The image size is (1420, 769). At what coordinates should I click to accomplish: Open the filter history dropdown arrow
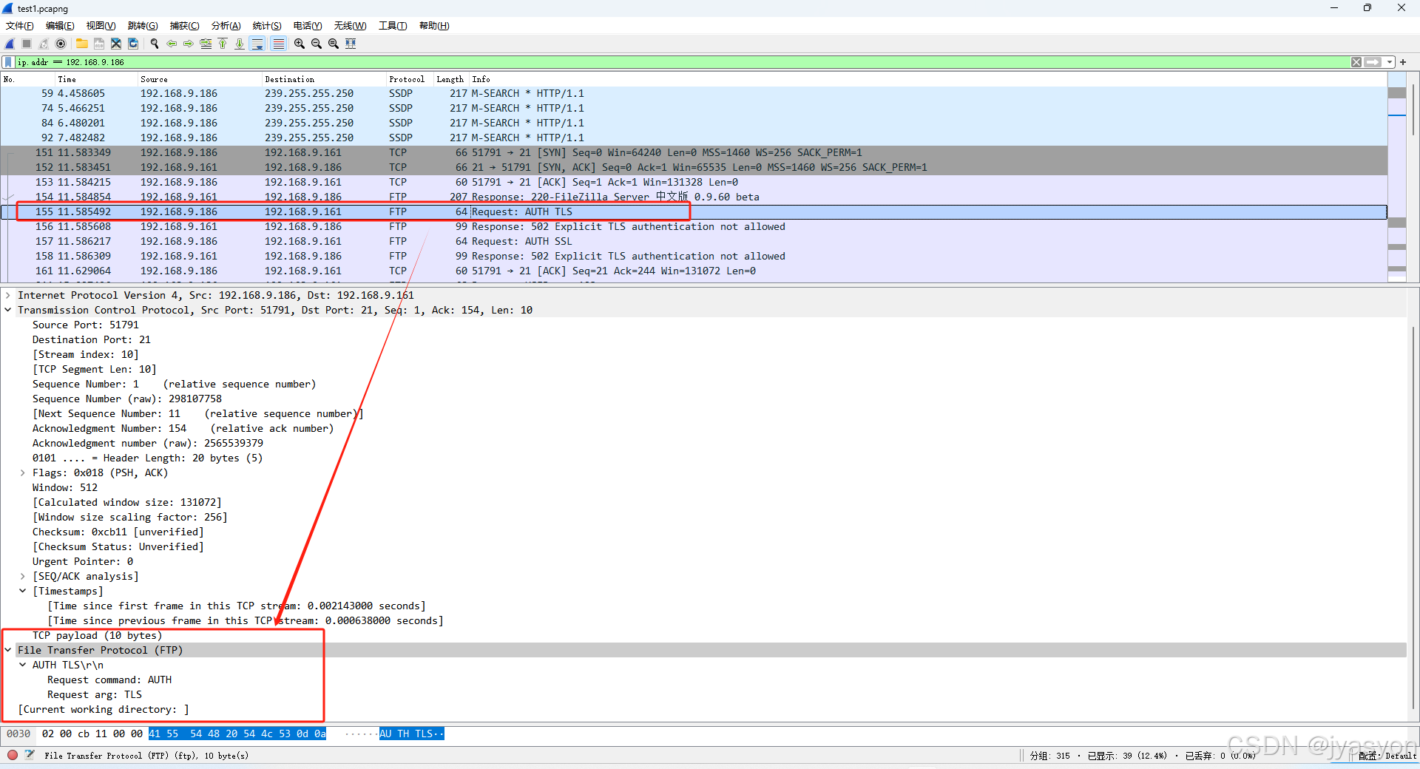click(1390, 61)
